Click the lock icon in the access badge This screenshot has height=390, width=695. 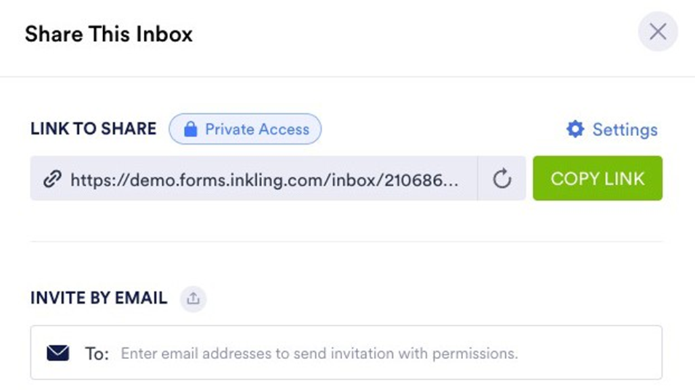pos(191,130)
